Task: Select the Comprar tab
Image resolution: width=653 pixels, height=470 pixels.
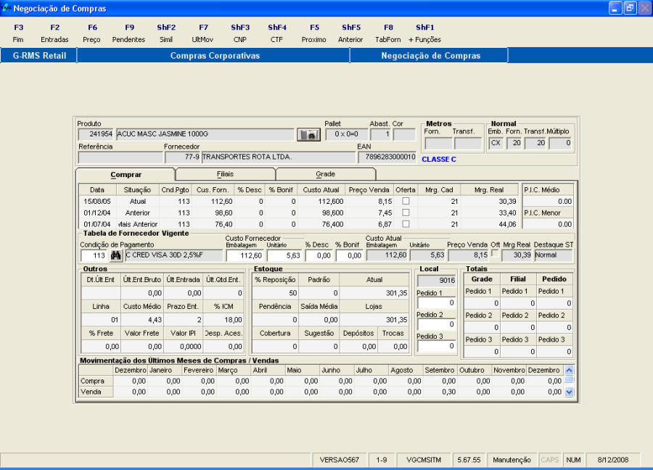Action: (x=126, y=175)
